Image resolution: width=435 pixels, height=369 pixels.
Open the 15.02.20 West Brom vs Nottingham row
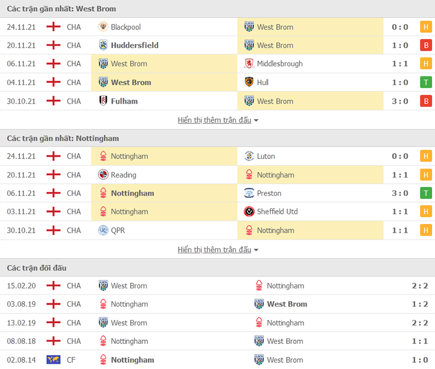click(x=217, y=286)
